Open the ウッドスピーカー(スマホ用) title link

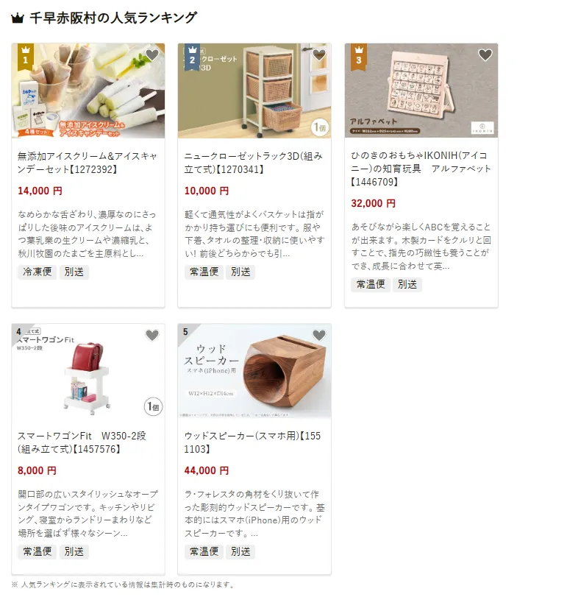pos(252,442)
